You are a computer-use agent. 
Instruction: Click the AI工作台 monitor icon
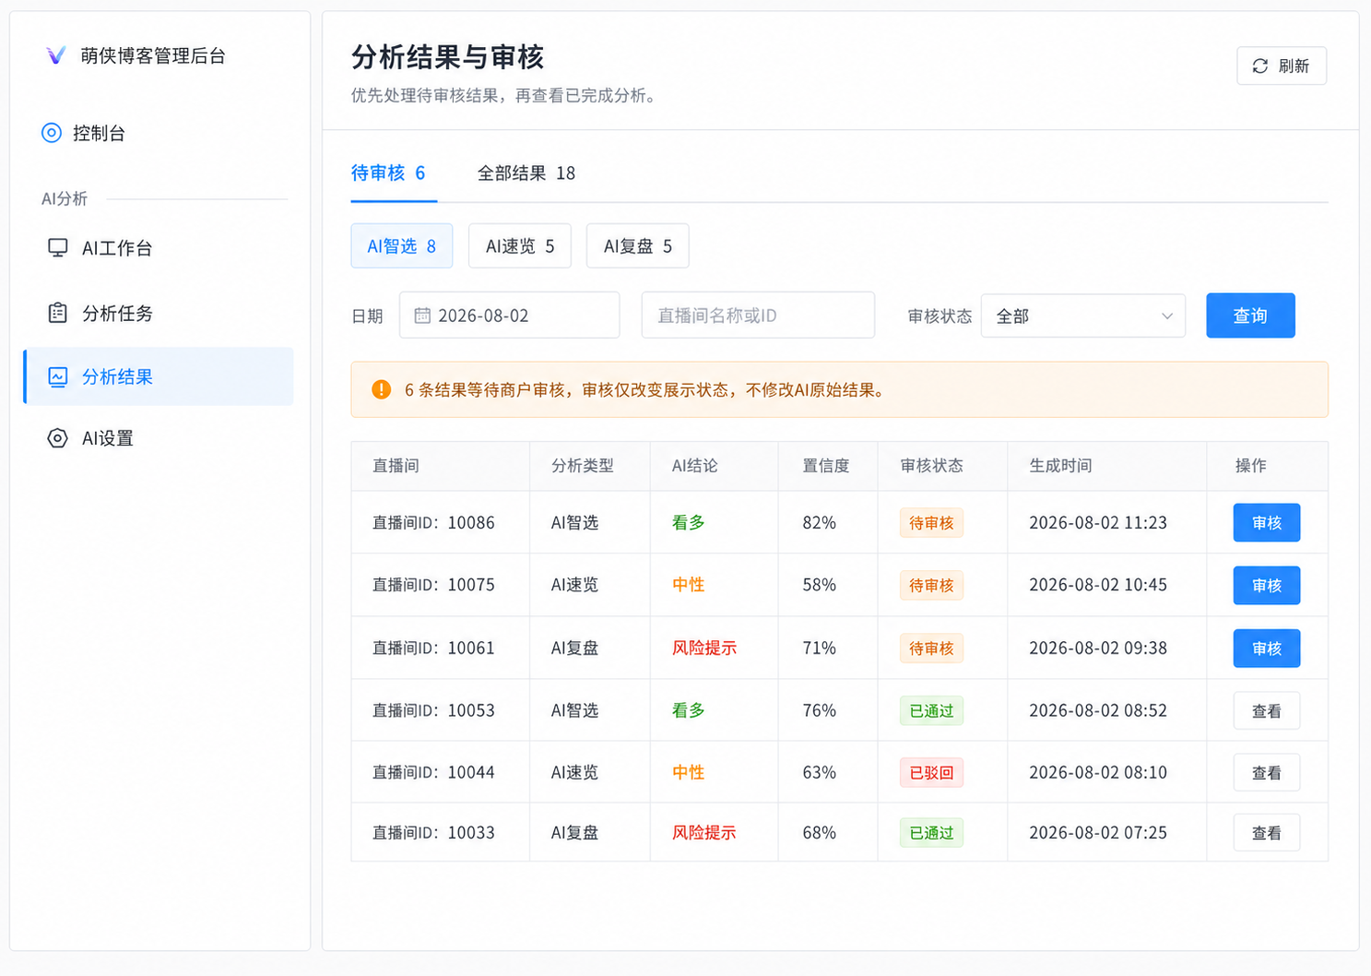click(x=58, y=247)
